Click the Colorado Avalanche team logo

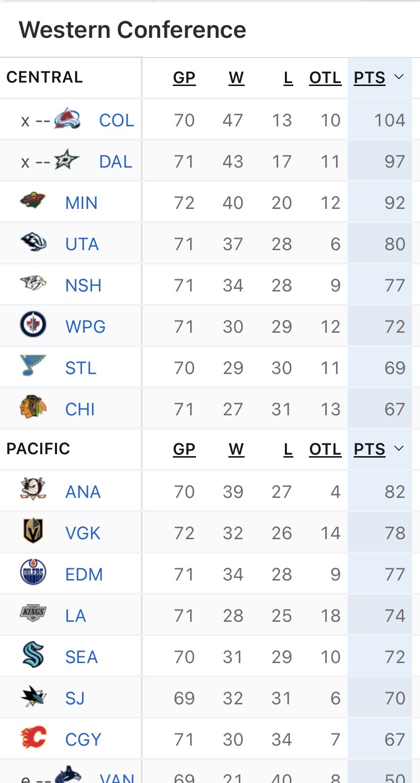pos(67,119)
